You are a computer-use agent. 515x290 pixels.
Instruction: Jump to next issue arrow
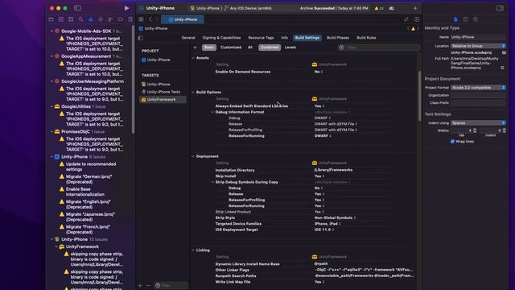[x=418, y=29]
